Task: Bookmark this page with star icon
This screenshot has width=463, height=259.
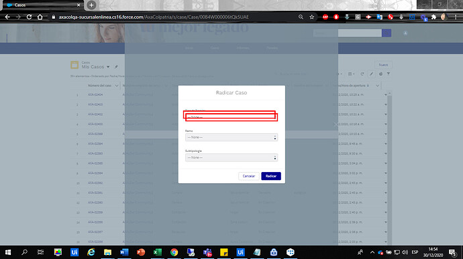Action: click(312, 17)
